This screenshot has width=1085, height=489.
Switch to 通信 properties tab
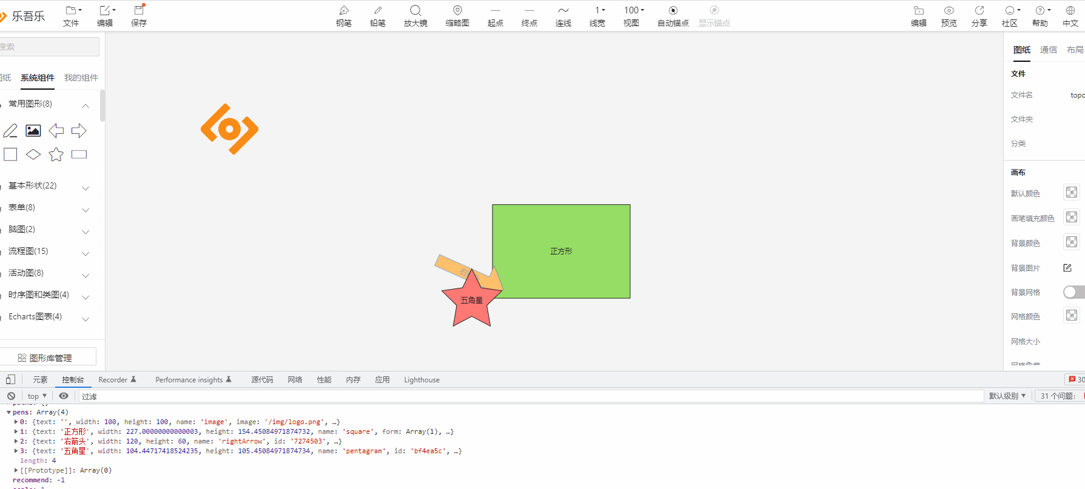pos(1049,50)
